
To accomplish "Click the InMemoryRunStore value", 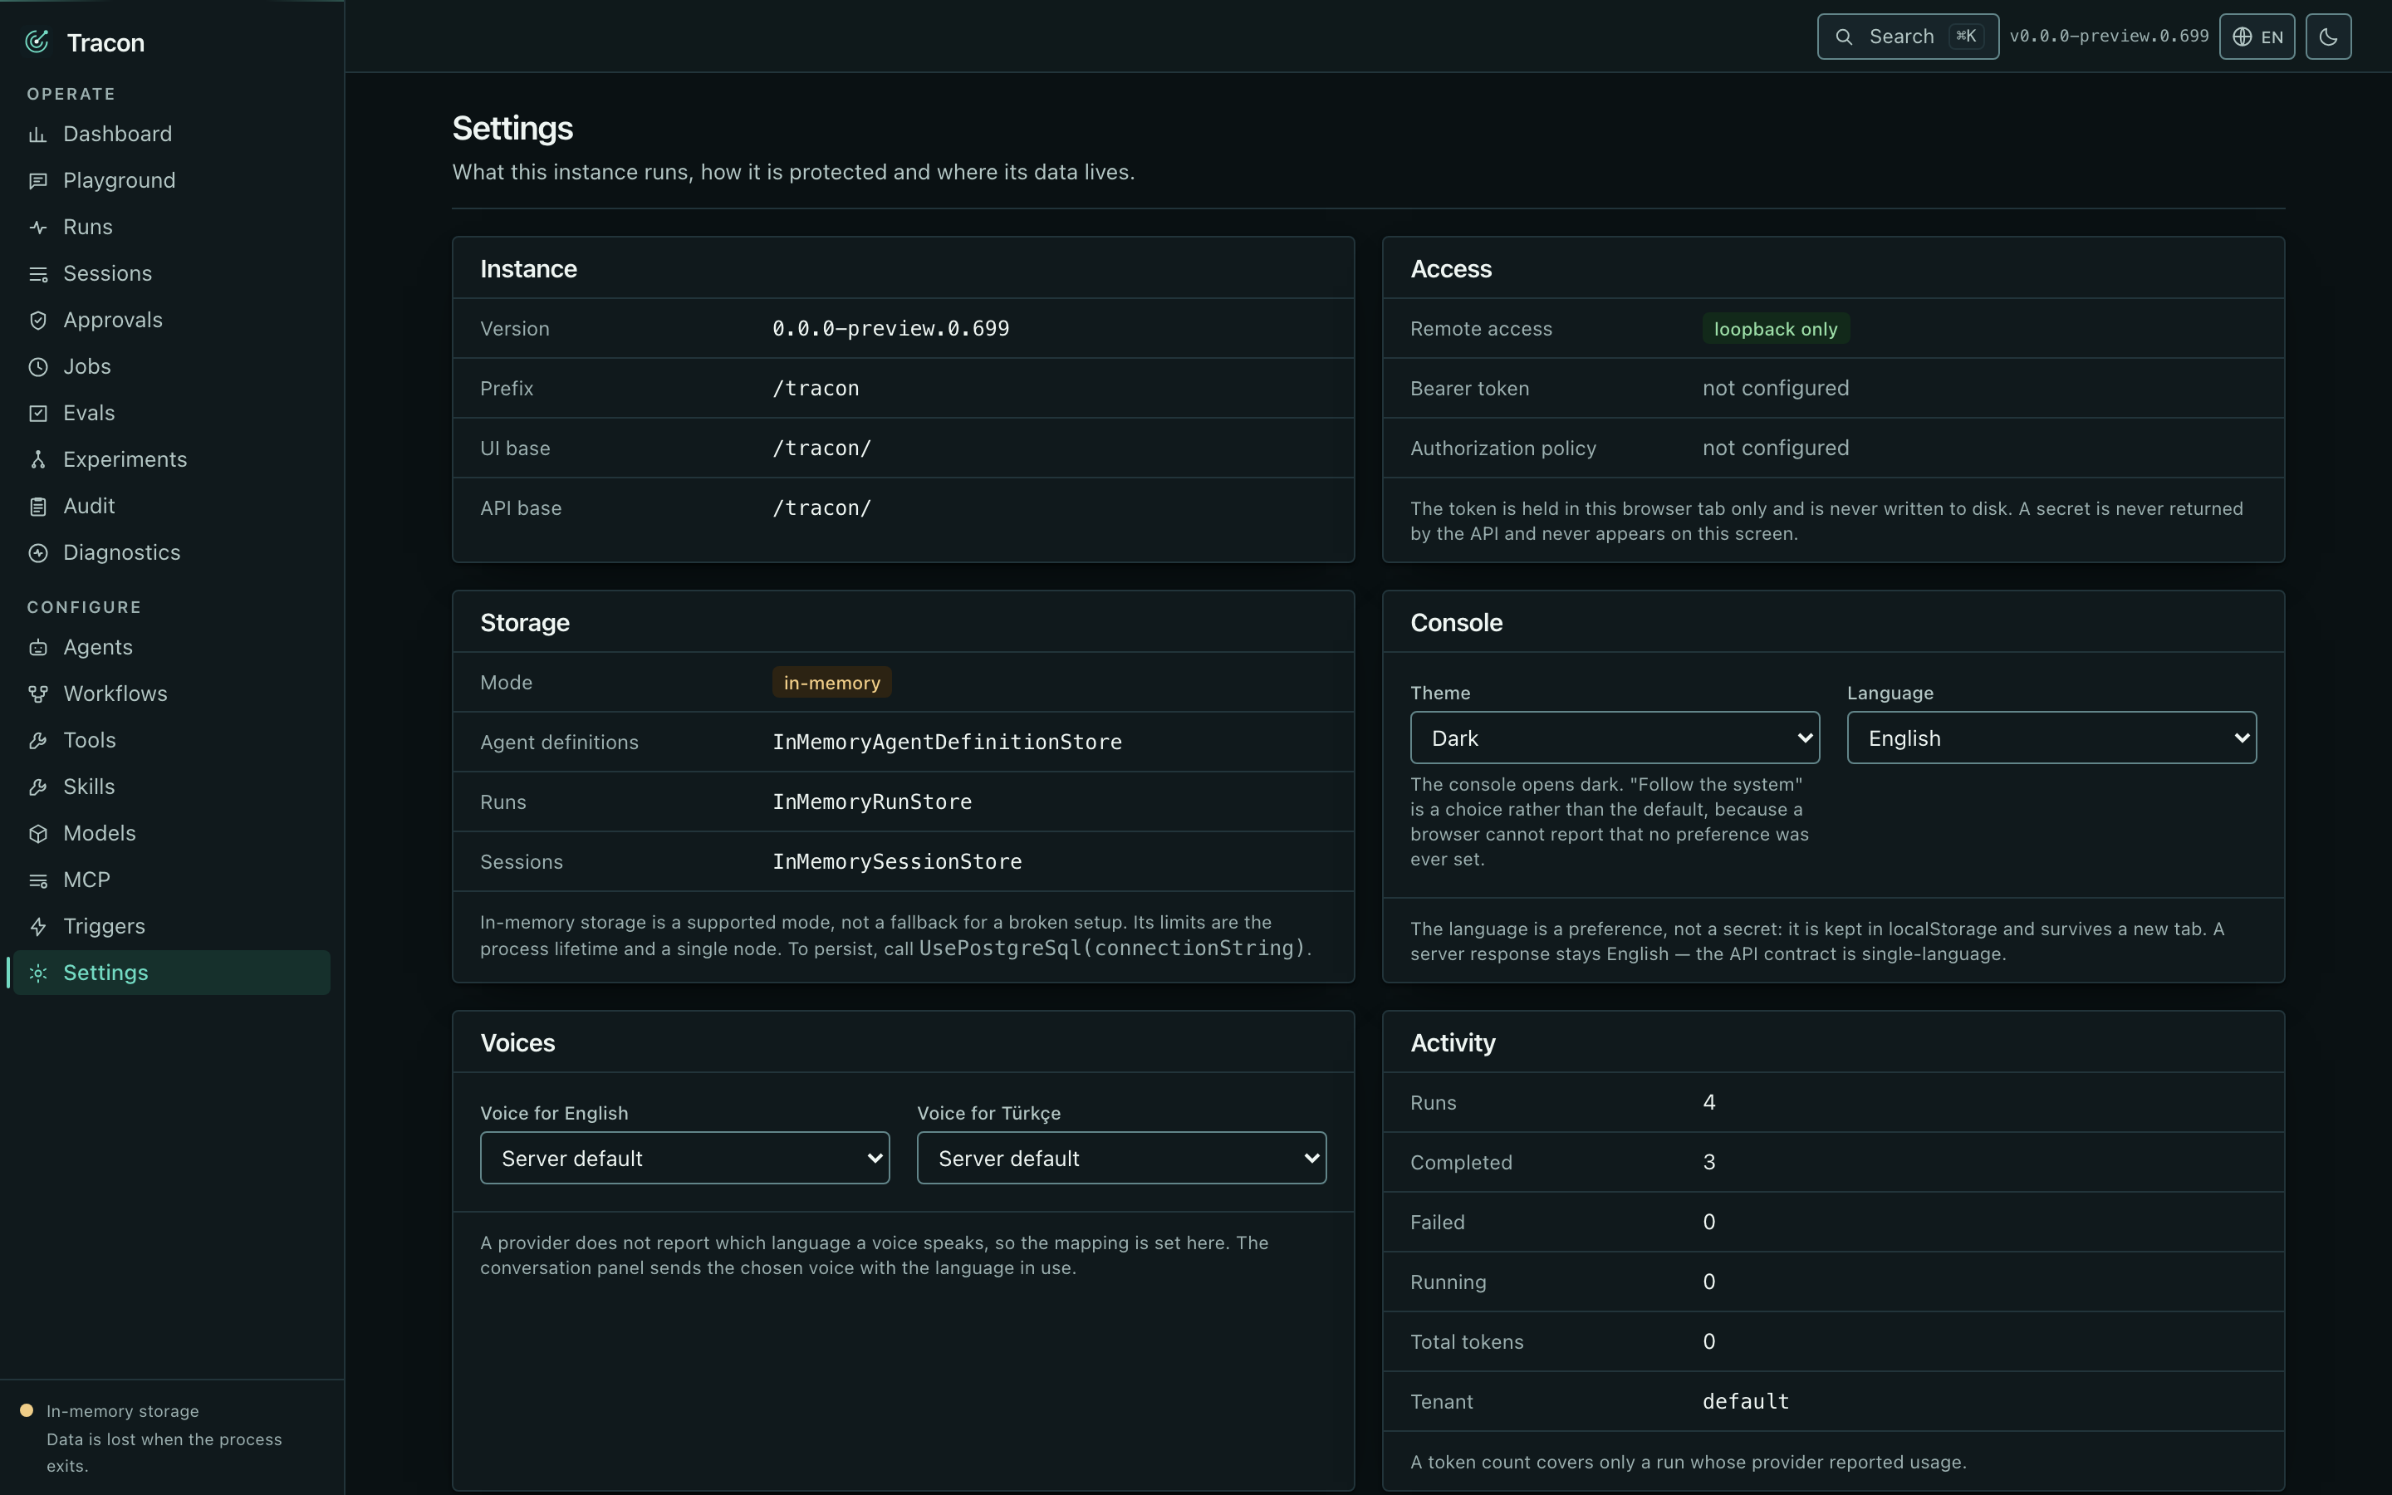I will (x=872, y=801).
